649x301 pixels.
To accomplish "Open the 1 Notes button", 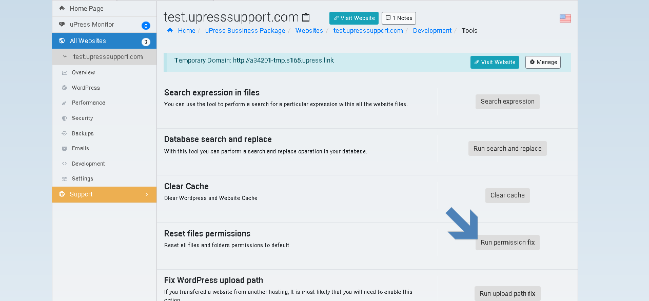I will pyautogui.click(x=399, y=18).
